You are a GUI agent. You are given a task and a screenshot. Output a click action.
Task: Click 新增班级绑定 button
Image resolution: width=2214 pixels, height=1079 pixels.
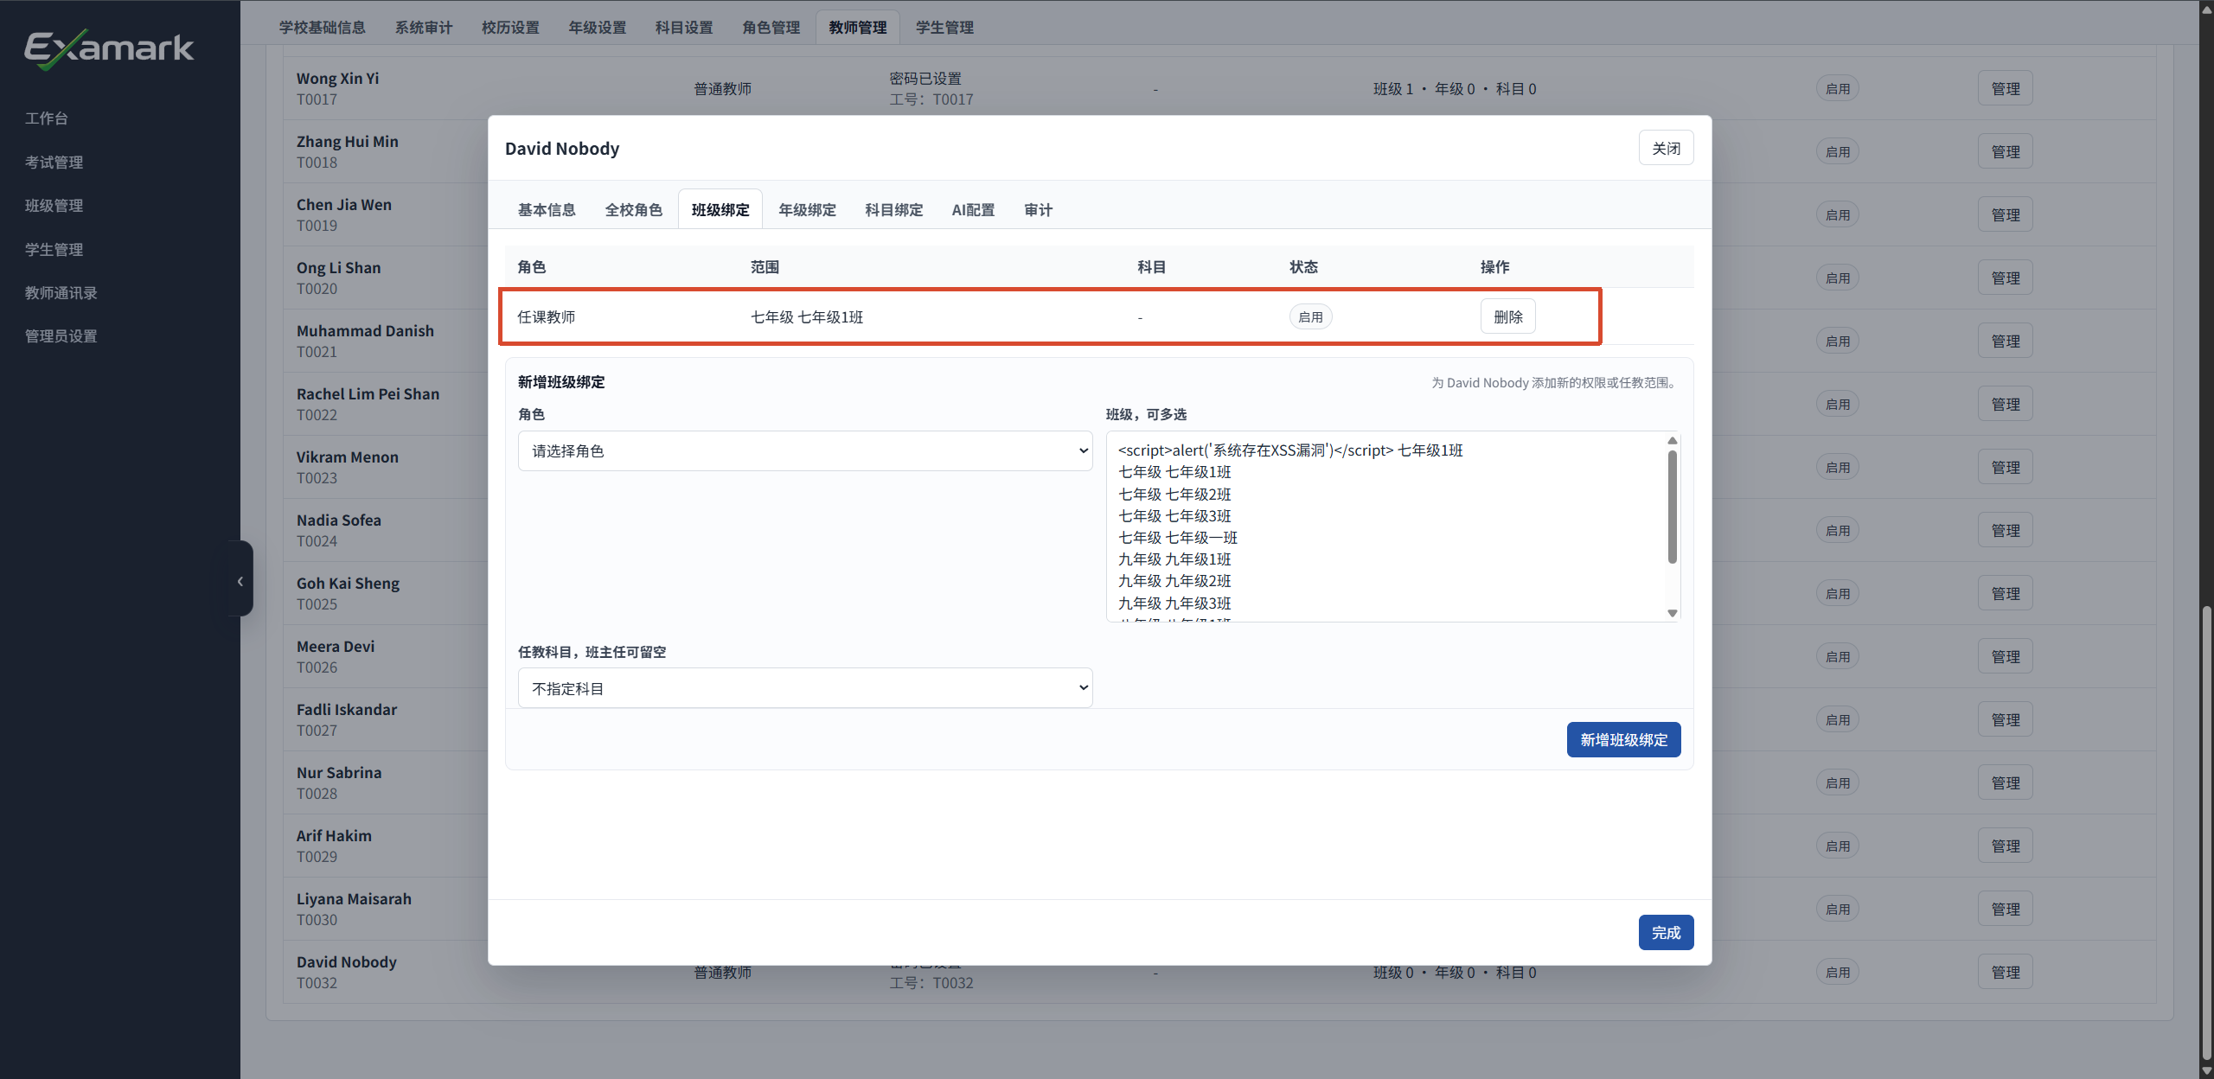(1623, 739)
